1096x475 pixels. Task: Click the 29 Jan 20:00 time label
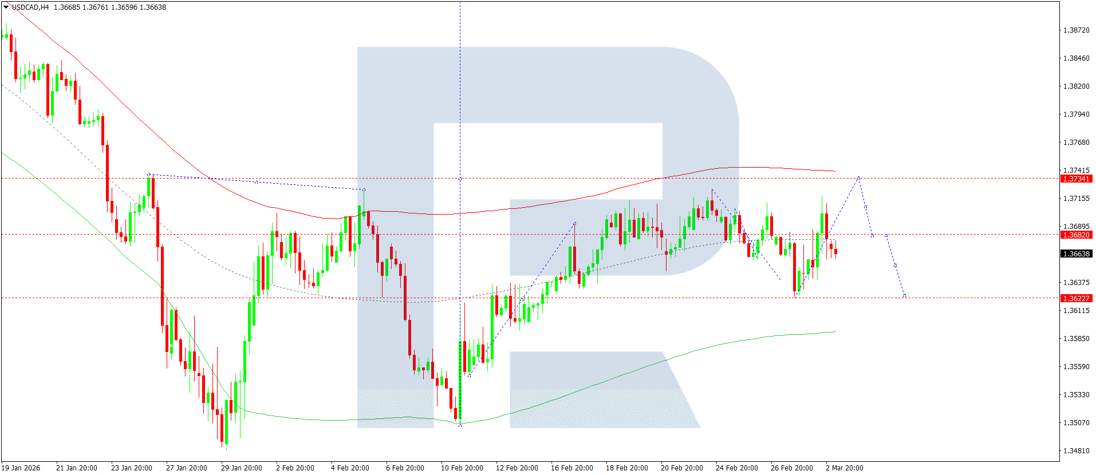click(x=241, y=468)
